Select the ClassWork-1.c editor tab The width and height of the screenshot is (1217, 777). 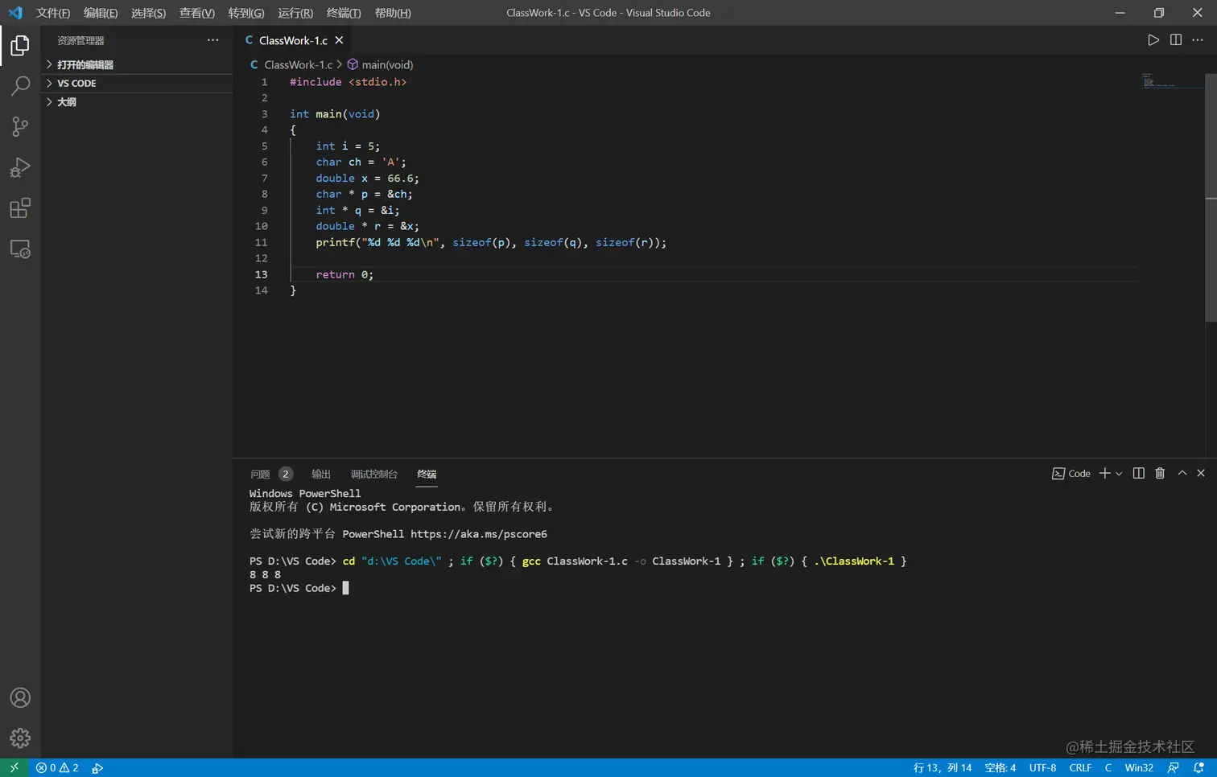294,40
